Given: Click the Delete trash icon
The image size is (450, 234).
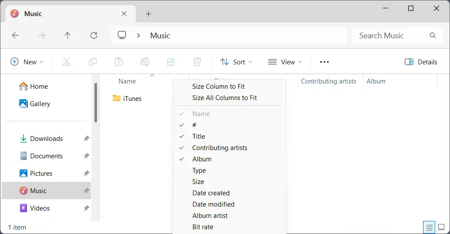Looking at the screenshot, I should (197, 62).
